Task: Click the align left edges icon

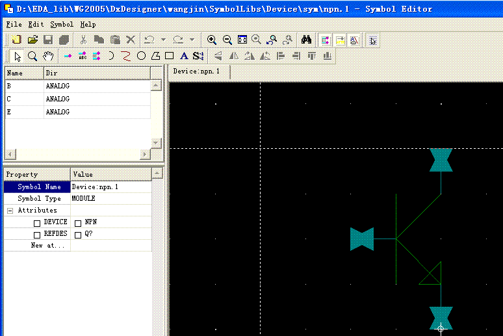Action: (x=281, y=56)
